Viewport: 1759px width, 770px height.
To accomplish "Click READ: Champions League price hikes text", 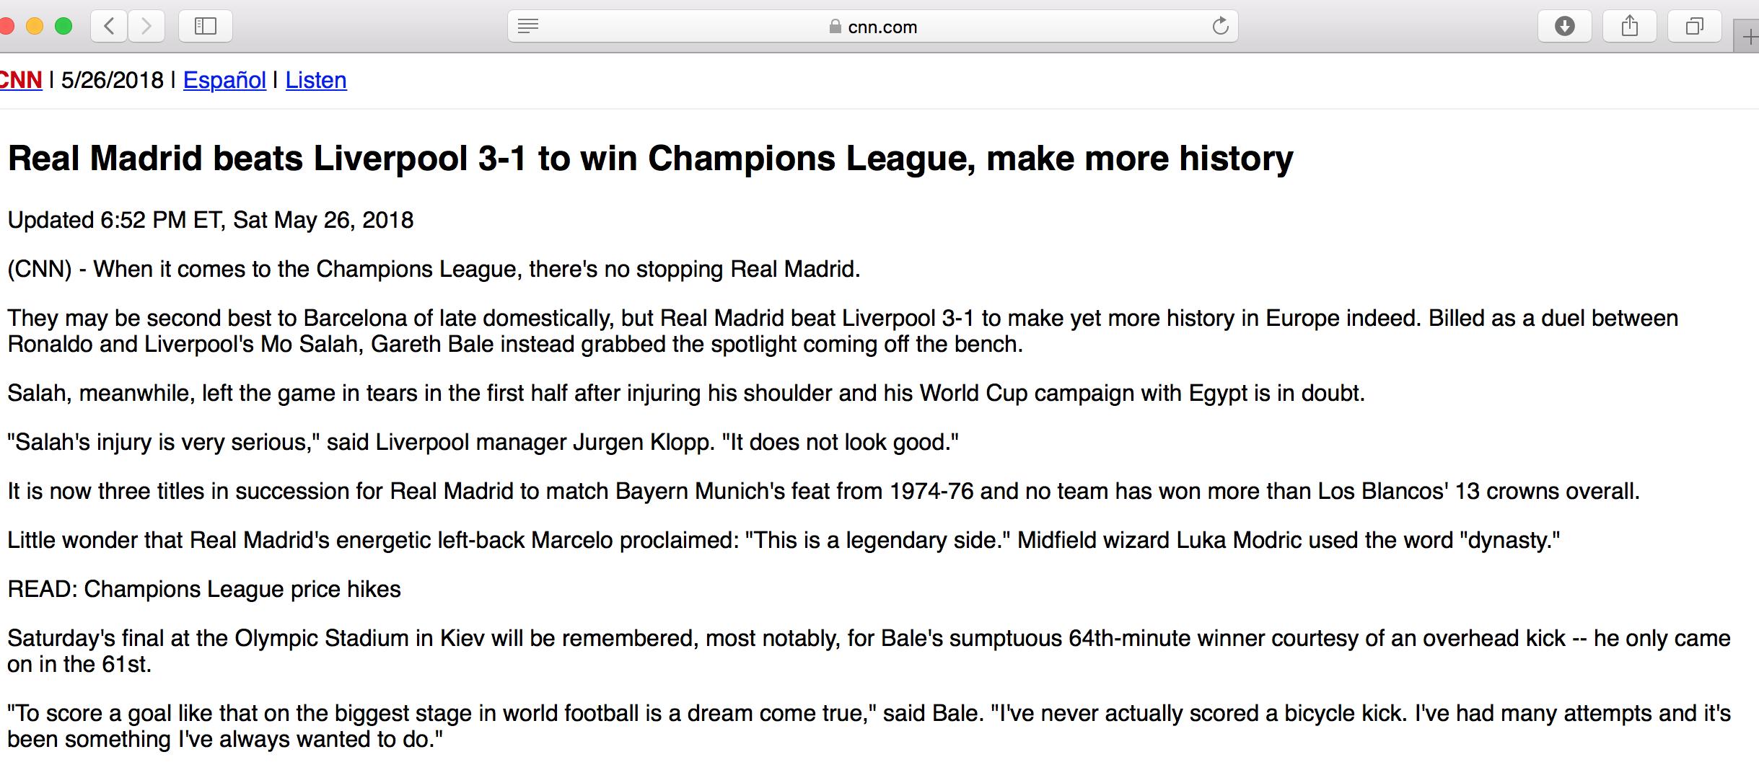I will (x=204, y=589).
